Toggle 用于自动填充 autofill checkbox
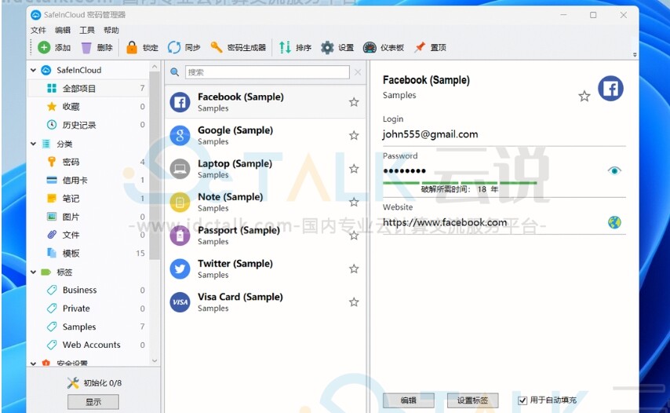The height and width of the screenshot is (413, 670). pos(523,400)
